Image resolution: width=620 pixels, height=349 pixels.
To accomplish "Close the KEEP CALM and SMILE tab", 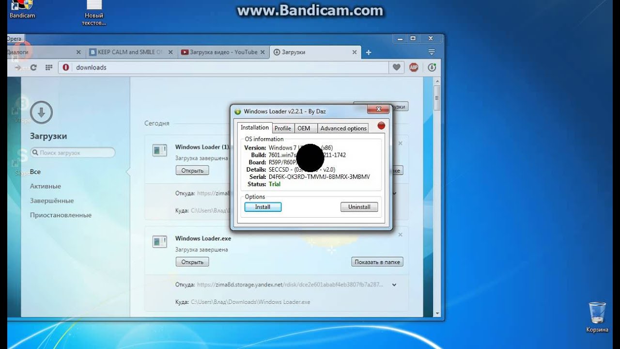I will pos(170,52).
